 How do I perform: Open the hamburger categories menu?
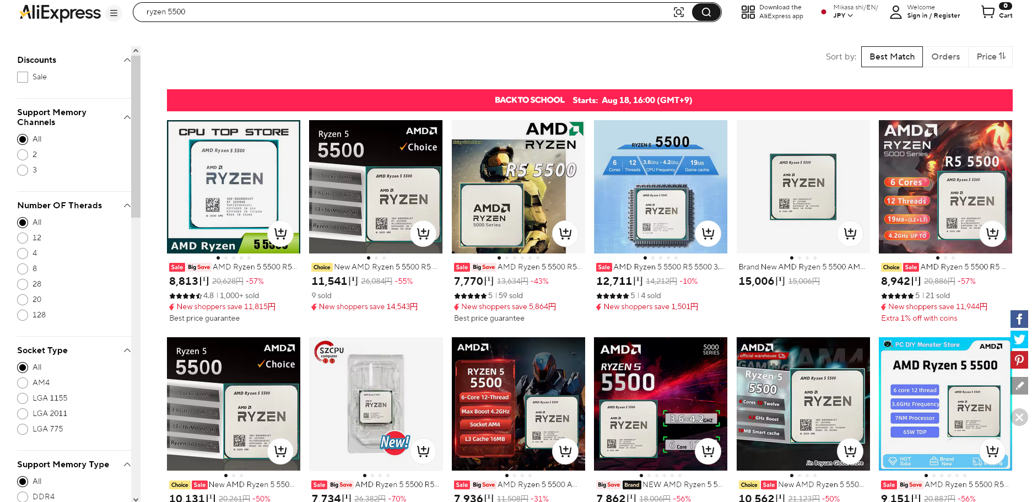pyautogui.click(x=114, y=13)
